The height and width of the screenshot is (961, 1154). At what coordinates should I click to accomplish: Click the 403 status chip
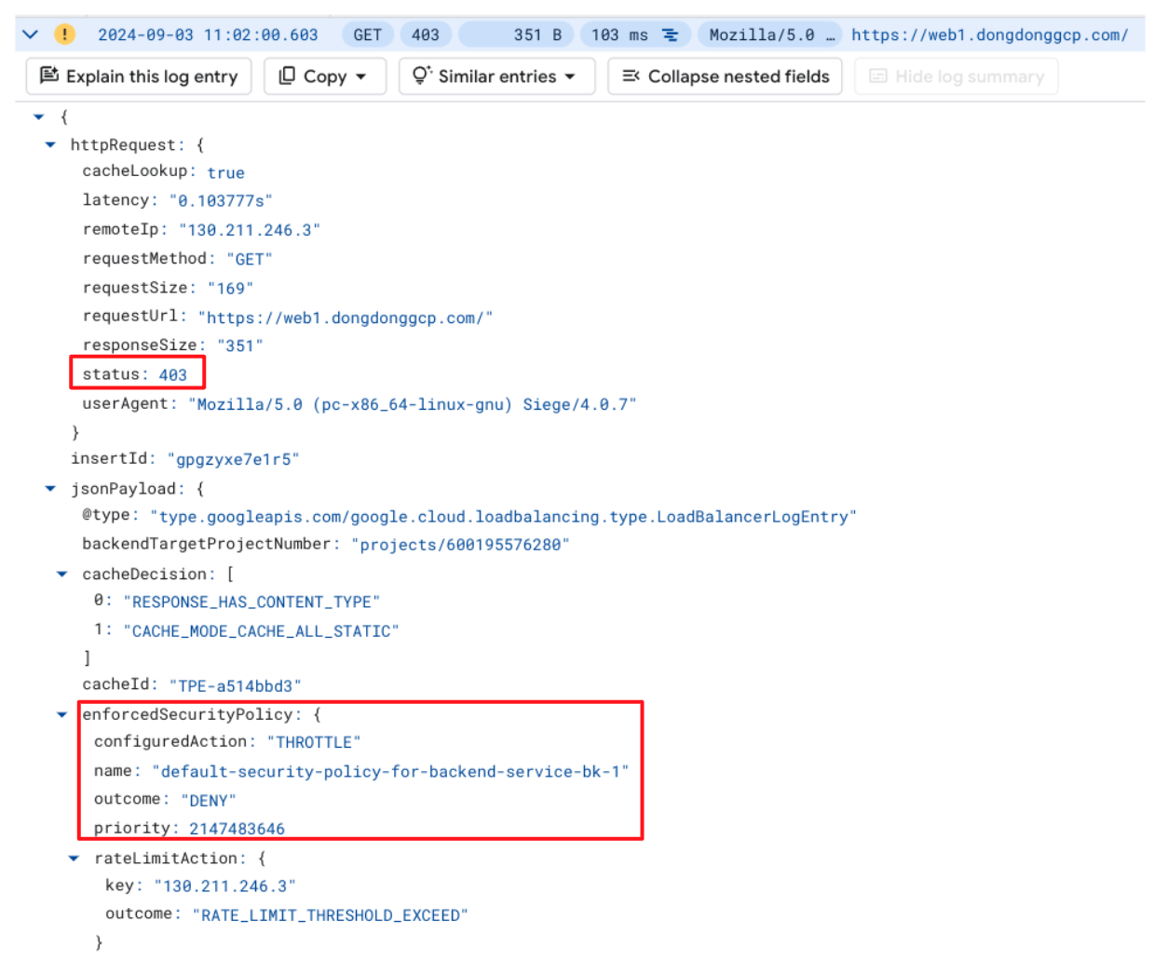[x=426, y=34]
